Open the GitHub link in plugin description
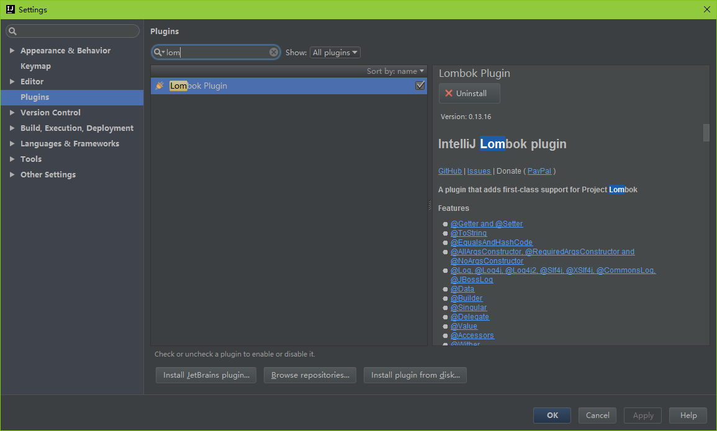The image size is (717, 431). pos(449,171)
